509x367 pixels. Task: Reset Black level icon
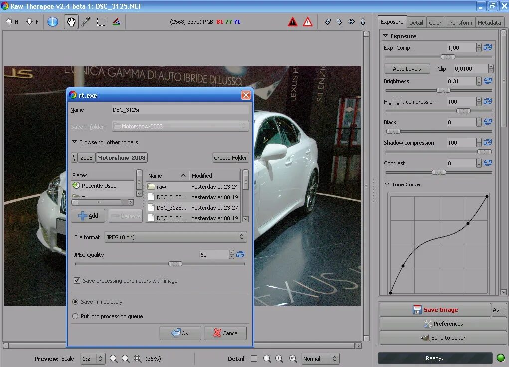click(x=487, y=122)
